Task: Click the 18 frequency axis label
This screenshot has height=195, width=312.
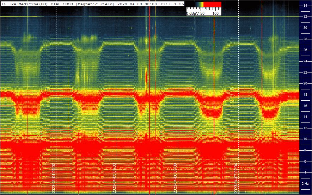Action: point(305,95)
